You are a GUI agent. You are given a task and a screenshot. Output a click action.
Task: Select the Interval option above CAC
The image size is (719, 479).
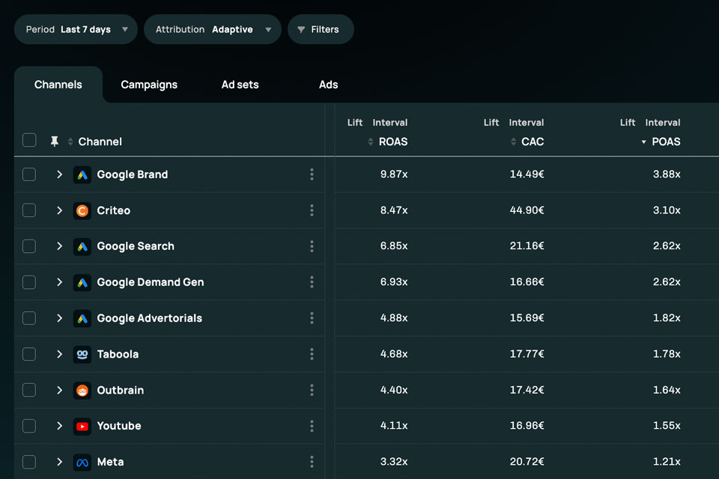[x=527, y=123]
